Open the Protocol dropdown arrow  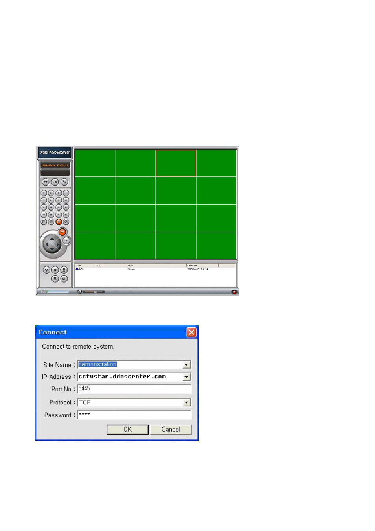click(187, 402)
